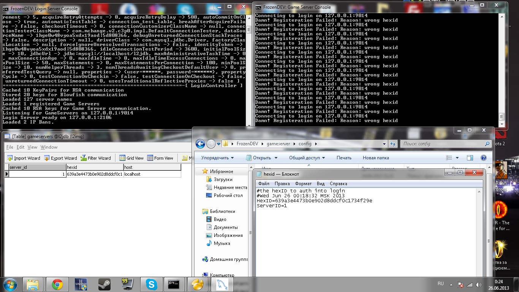Image resolution: width=519 pixels, height=292 pixels.
Task: Click the Back arrow in Explorer
Action: coord(200,144)
